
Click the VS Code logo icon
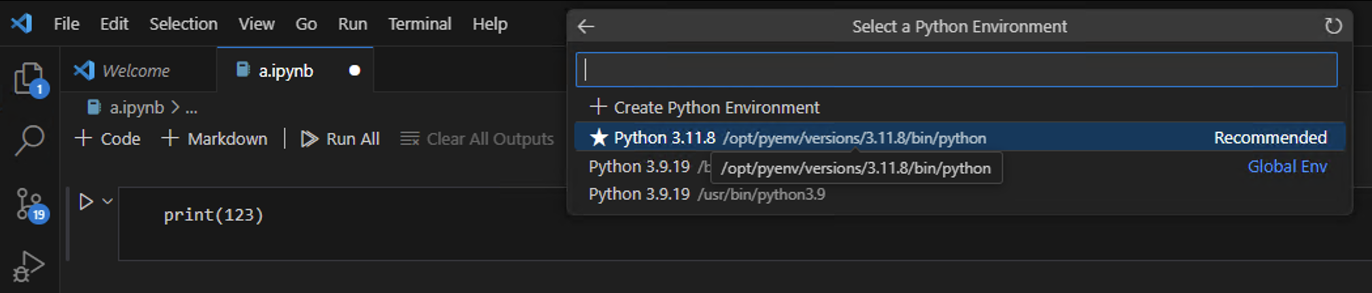(22, 24)
